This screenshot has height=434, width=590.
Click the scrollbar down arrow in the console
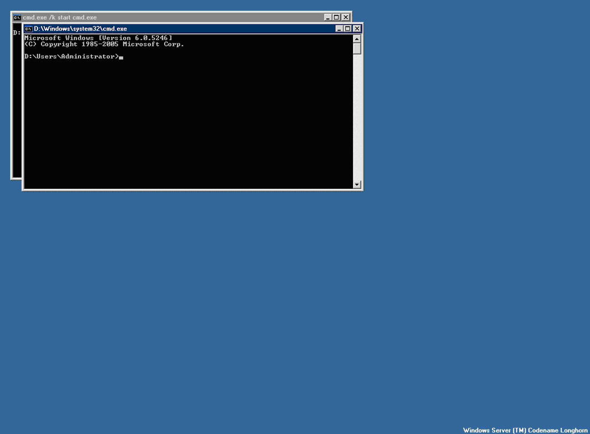(357, 185)
